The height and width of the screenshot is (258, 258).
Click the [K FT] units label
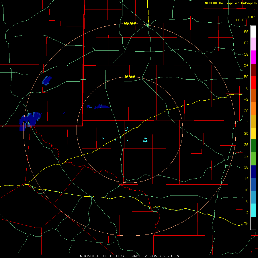[x=242, y=20]
